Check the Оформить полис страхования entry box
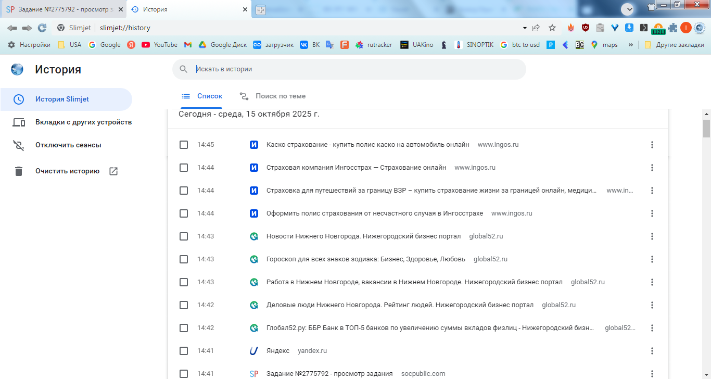Image resolution: width=711 pixels, height=379 pixels. click(184, 213)
